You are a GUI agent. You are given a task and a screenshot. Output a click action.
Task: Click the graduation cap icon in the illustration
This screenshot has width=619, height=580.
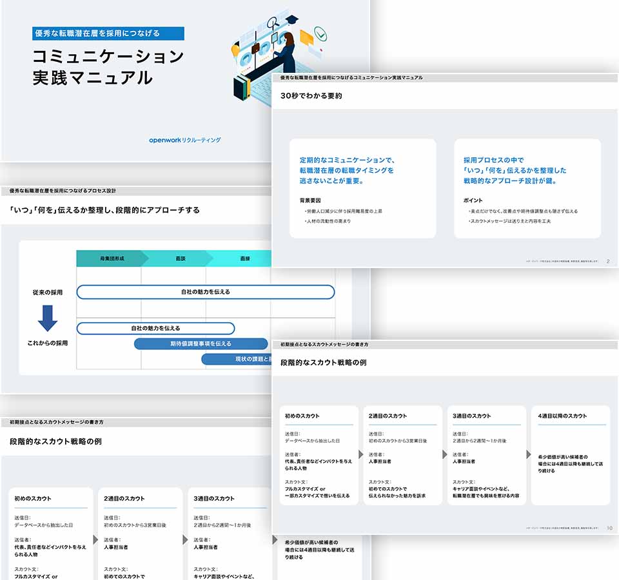292,20
